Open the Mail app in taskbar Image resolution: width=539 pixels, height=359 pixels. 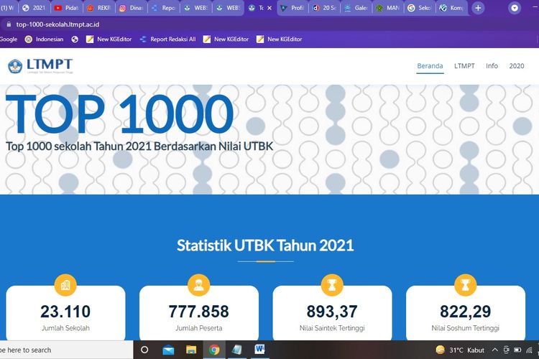click(168, 350)
